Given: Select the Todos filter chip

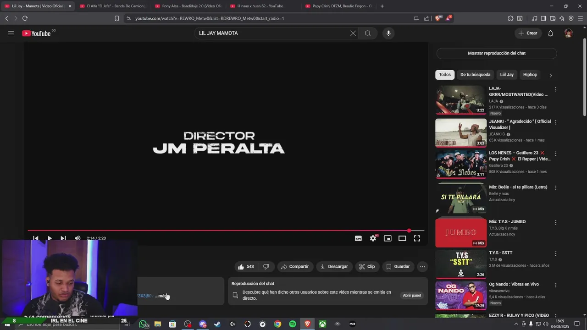Looking at the screenshot, I should 445,75.
